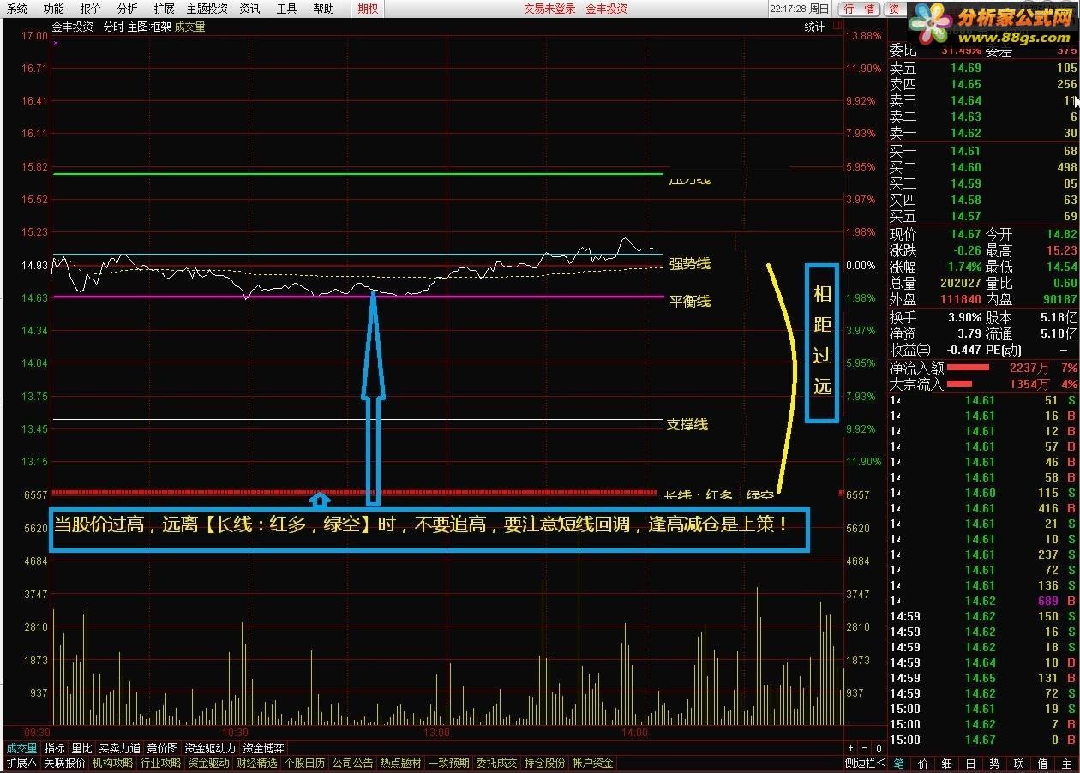Open the 资讯 menu
Screen dimensions: 1080x773
click(x=250, y=9)
